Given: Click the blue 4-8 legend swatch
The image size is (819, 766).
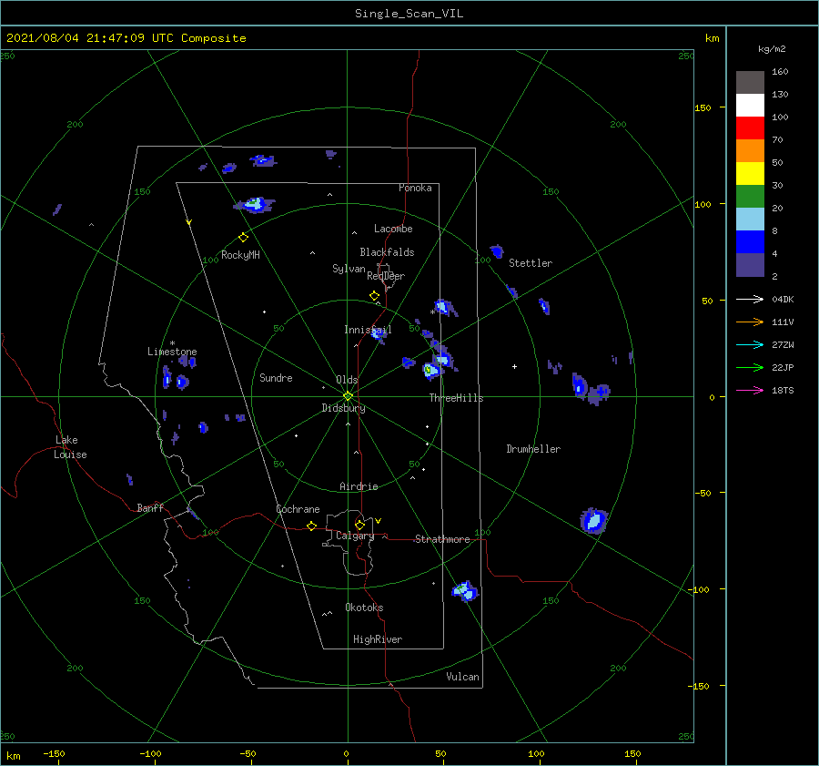Looking at the screenshot, I should (x=750, y=242).
